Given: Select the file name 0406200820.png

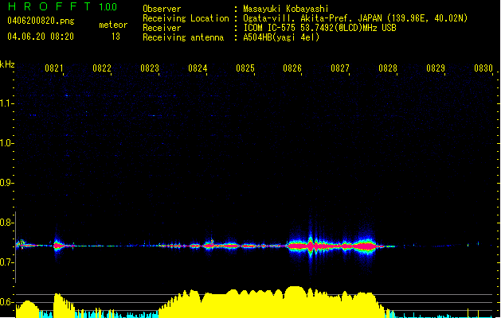Looking at the screenshot, I should coord(41,21).
